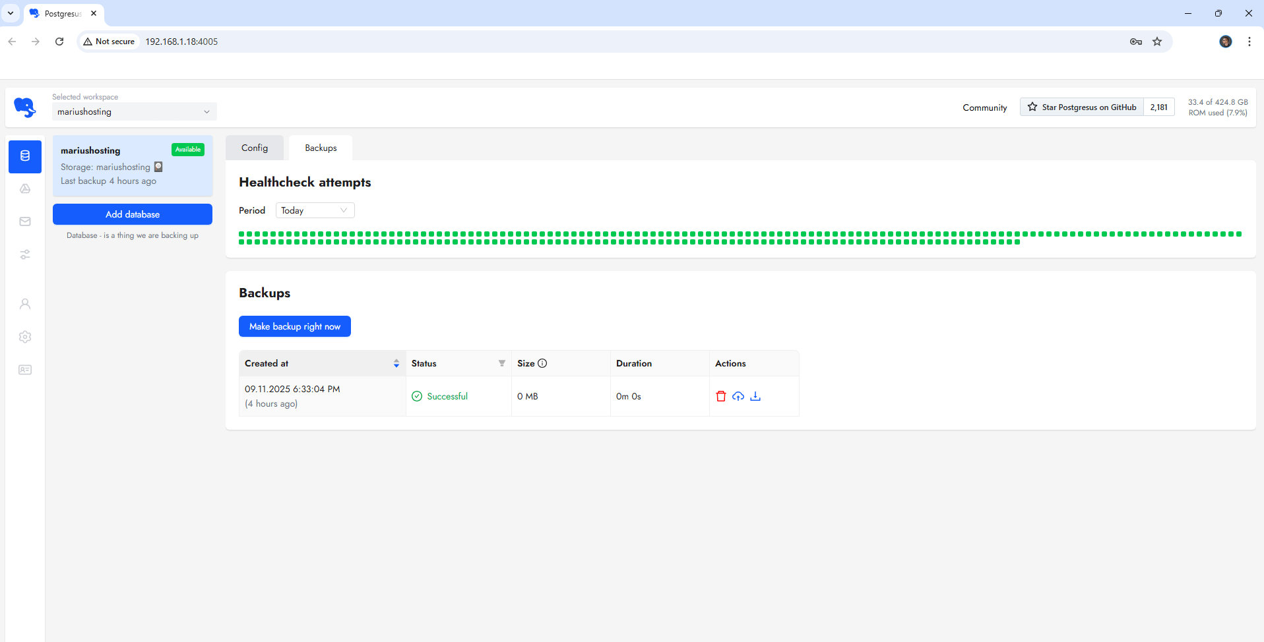The image size is (1264, 642).
Task: Open the Period dropdown showing Today
Action: click(x=315, y=210)
